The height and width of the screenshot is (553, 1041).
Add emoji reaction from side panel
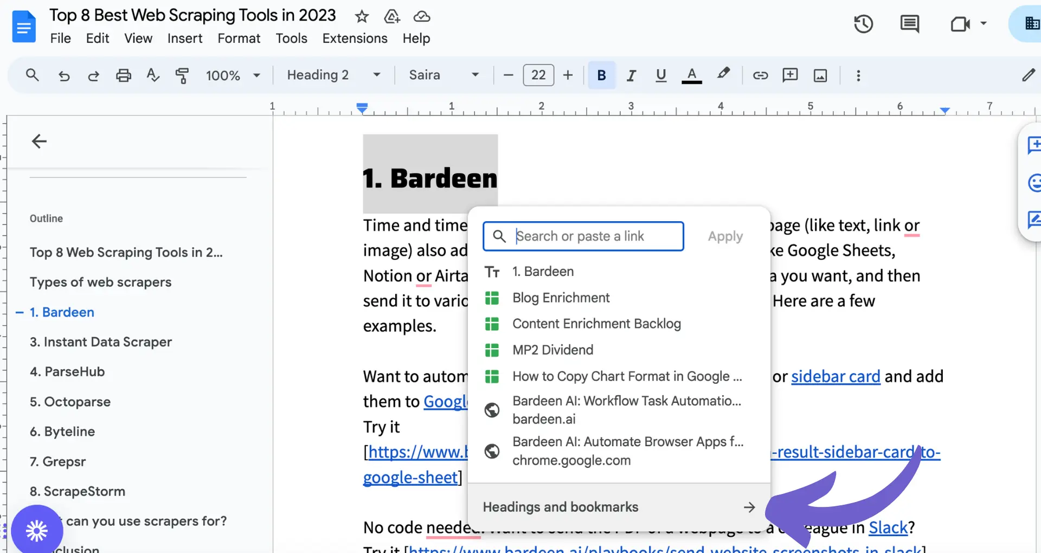1034,183
